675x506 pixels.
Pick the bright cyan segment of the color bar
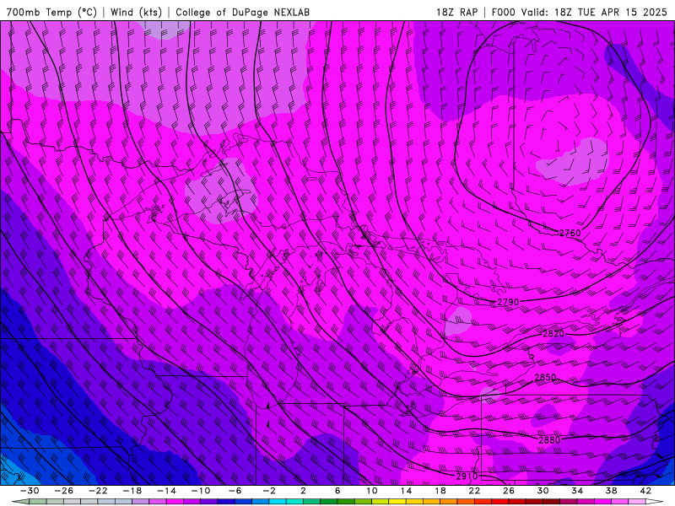coord(278,502)
